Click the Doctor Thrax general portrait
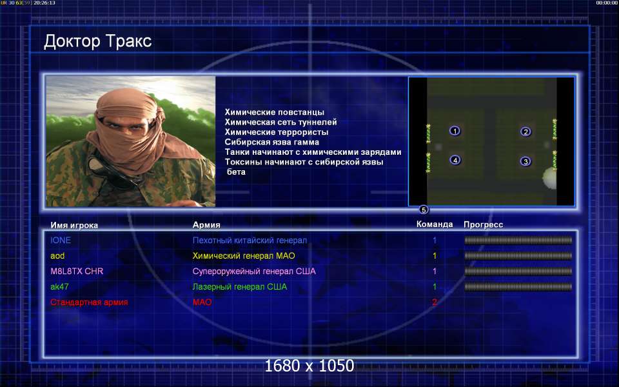The image size is (619, 387). (131, 141)
